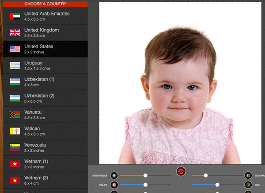Click the Uruguay flag icon

click(15, 66)
